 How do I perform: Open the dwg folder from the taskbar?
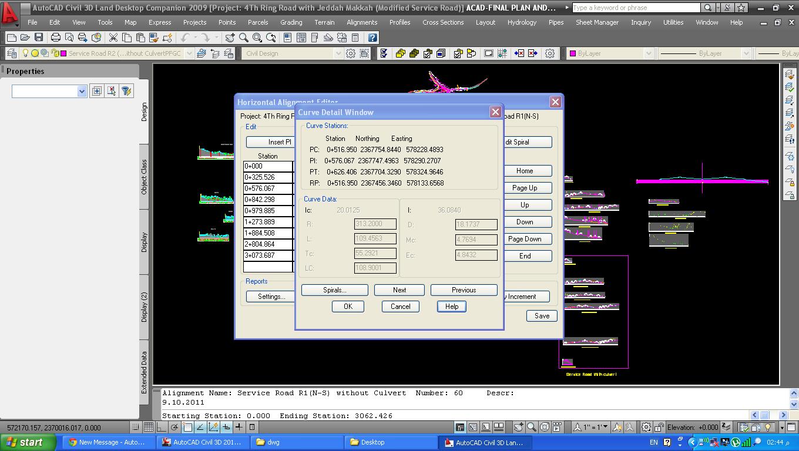point(297,442)
